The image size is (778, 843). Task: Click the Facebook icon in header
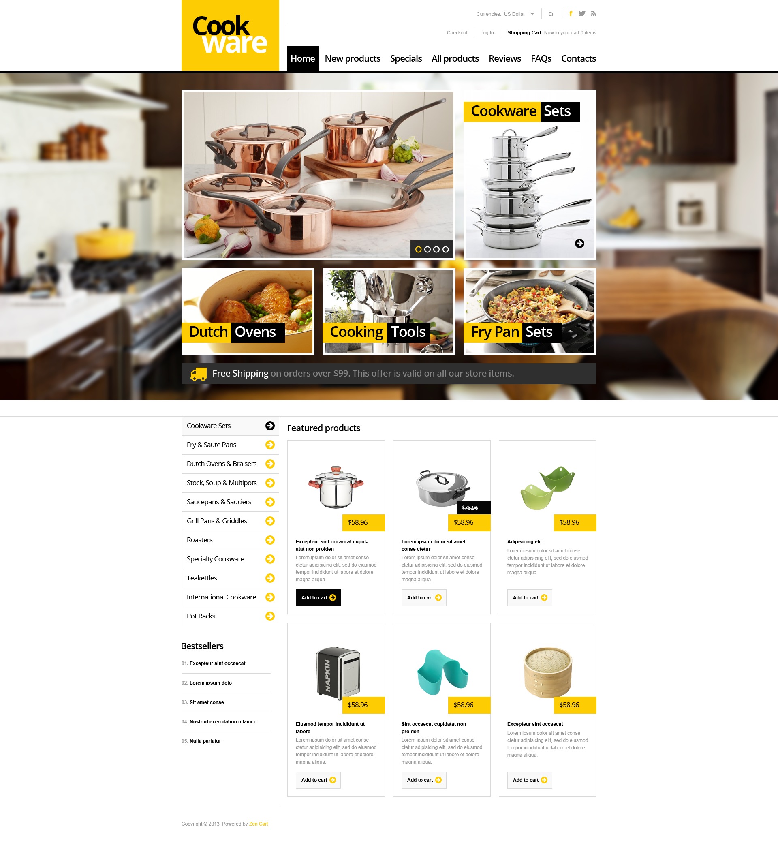pos(571,14)
